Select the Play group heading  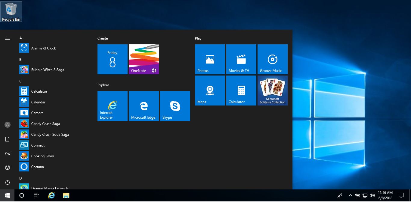coord(198,38)
